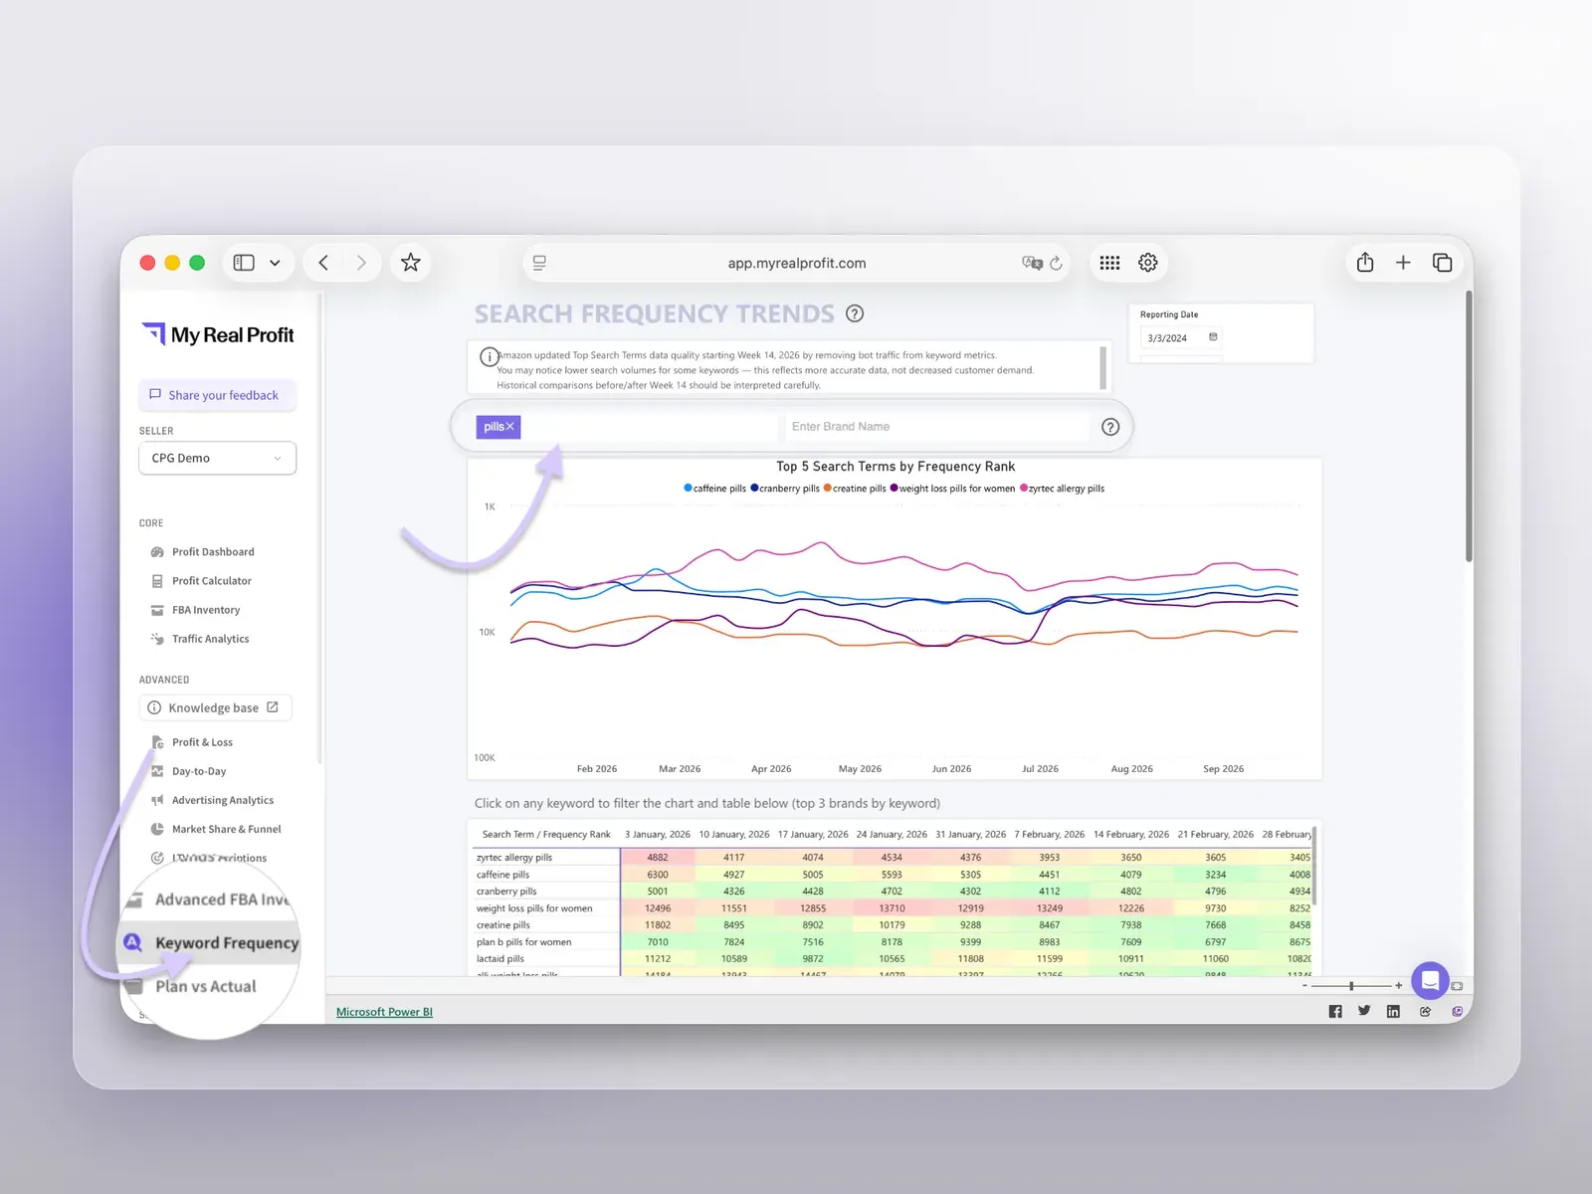This screenshot has height=1194, width=1592.
Task: Click the app.myrealprofit.com address bar
Action: click(796, 264)
